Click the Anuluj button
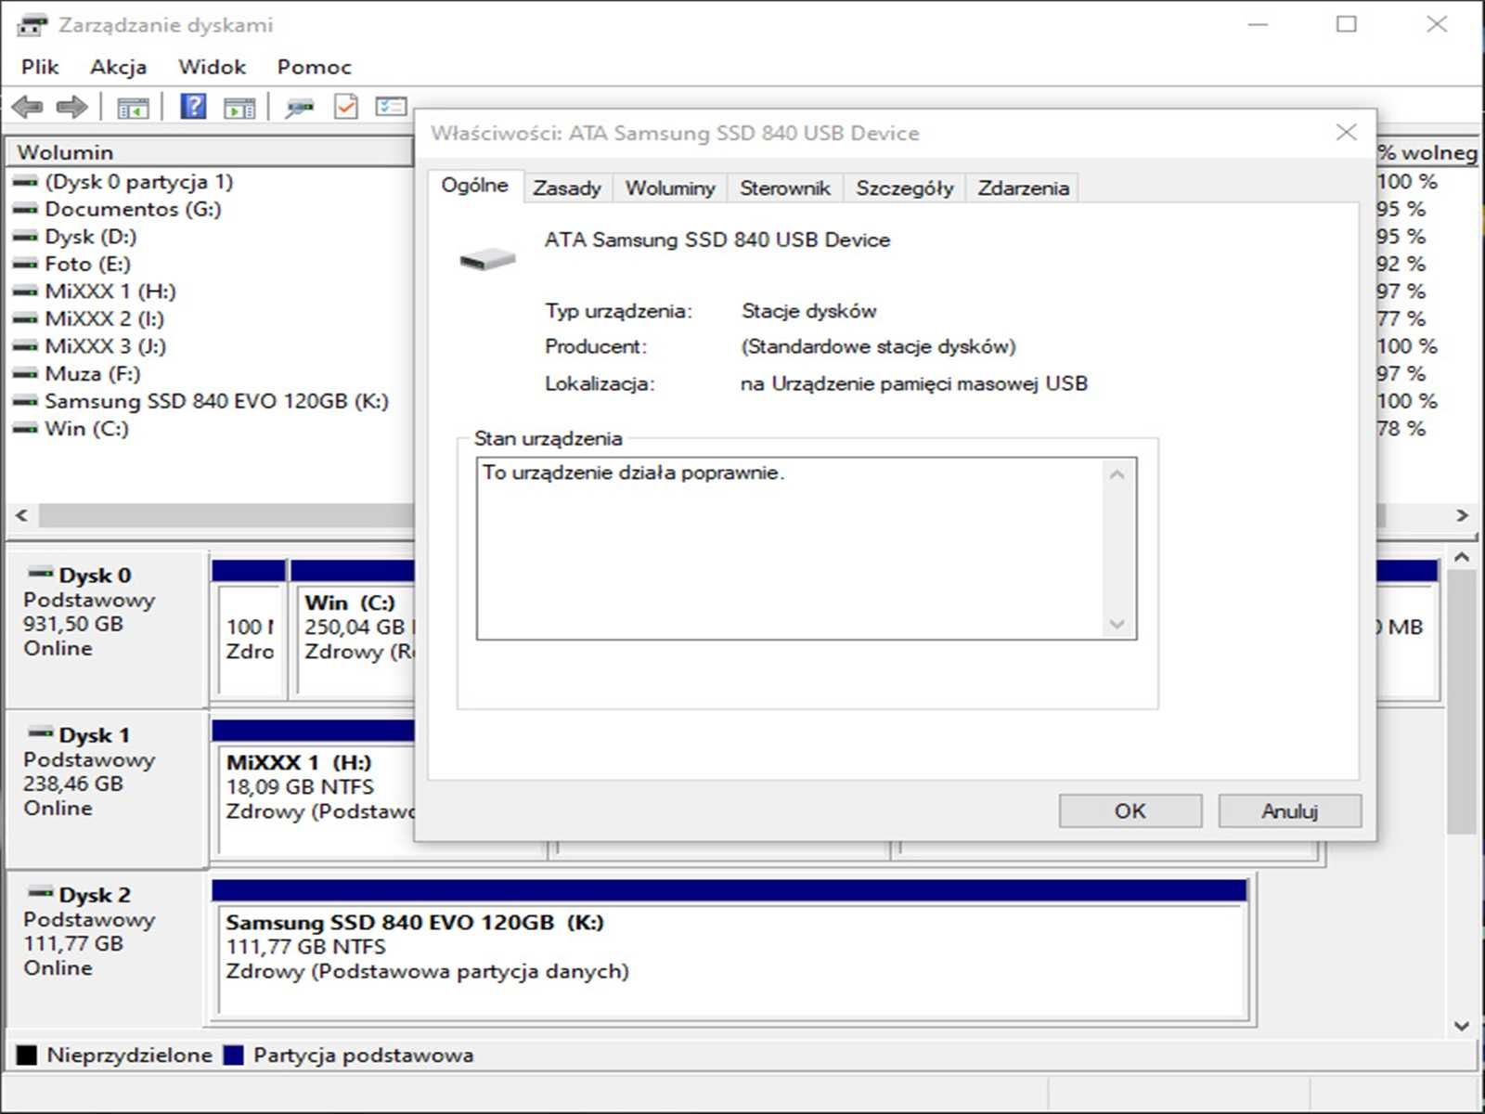This screenshot has height=1114, width=1485. coord(1290,810)
